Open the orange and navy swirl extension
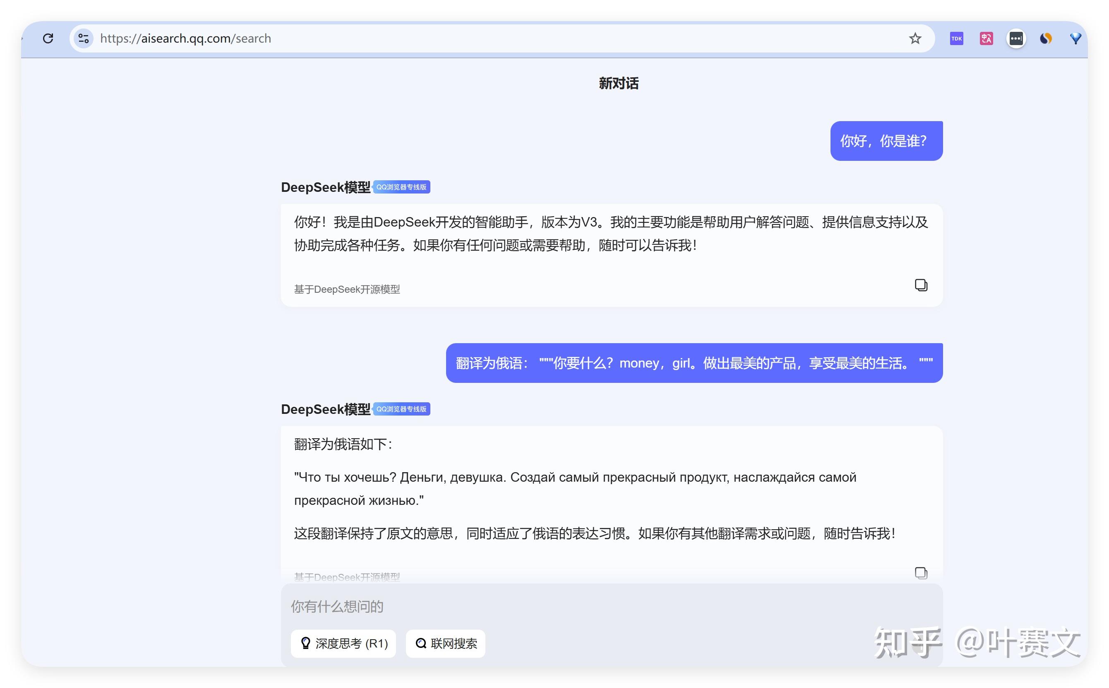Viewport: 1109px width, 688px height. [1046, 39]
